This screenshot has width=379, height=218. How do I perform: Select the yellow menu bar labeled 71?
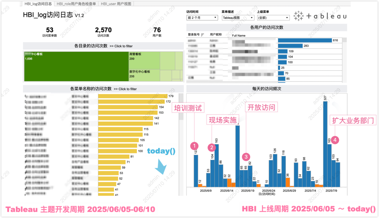[x=112, y=162]
